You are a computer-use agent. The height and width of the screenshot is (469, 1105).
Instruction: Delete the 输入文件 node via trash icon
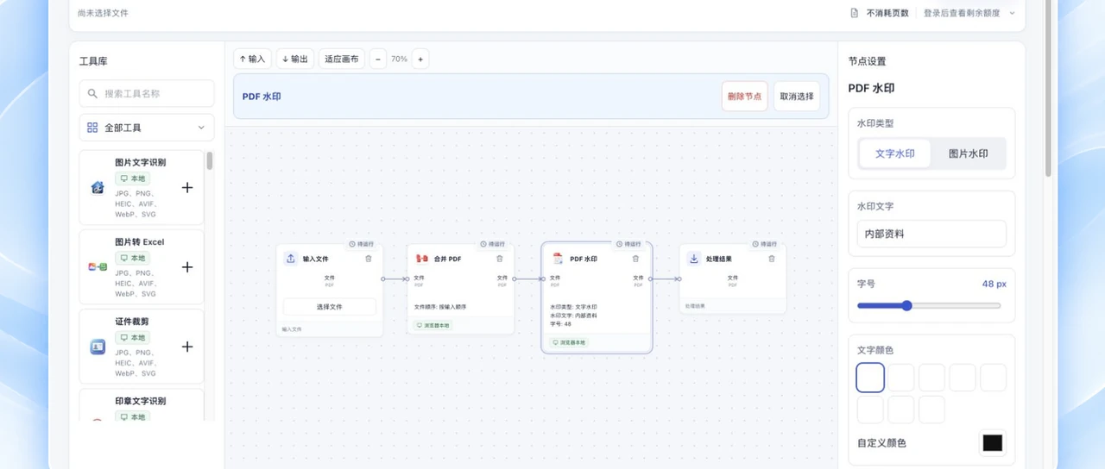[369, 259]
